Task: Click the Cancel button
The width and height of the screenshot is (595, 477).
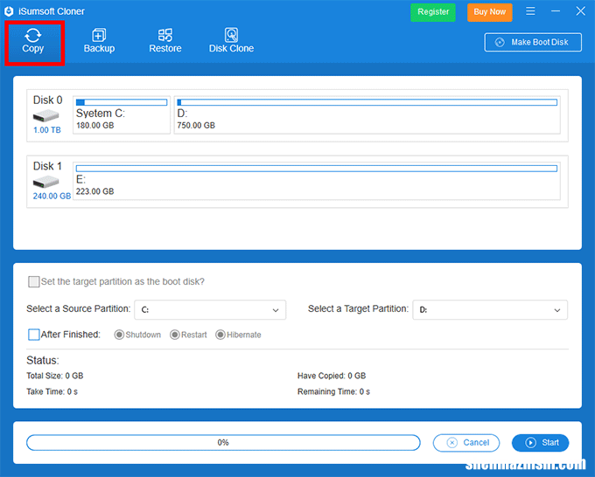Action: pyautogui.click(x=466, y=443)
